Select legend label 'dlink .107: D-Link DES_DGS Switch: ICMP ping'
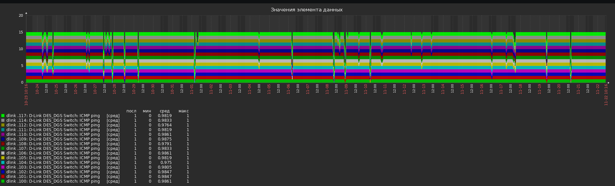This screenshot has width=615, height=186. pyautogui.click(x=53, y=149)
